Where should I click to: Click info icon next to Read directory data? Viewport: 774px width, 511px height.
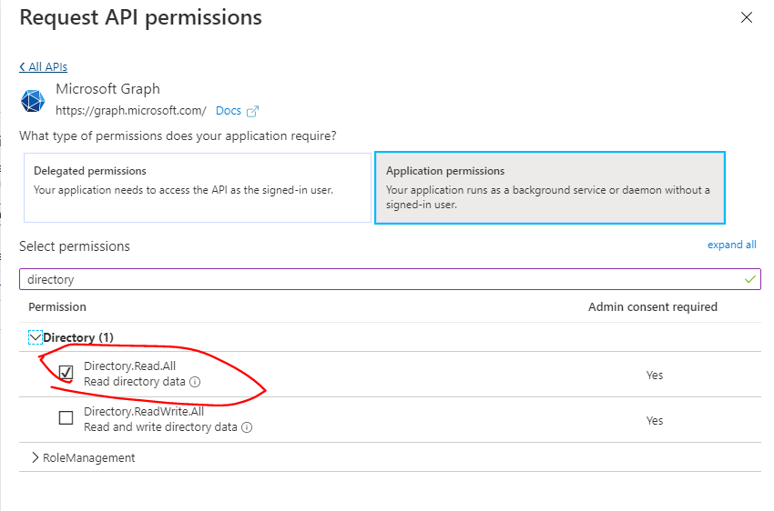pyautogui.click(x=195, y=382)
